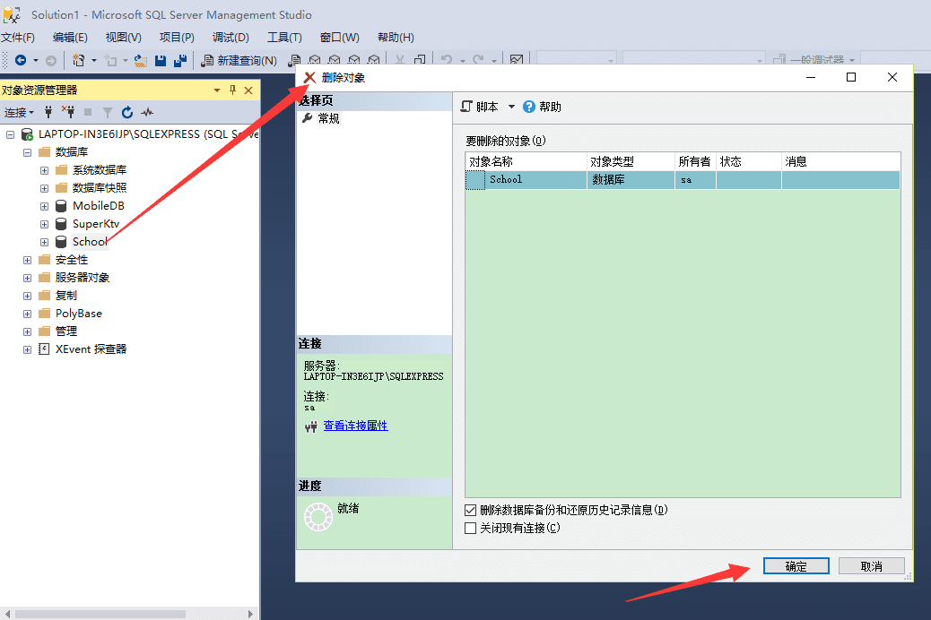
Task: Expand the 安全性 folder
Action: coord(27,260)
